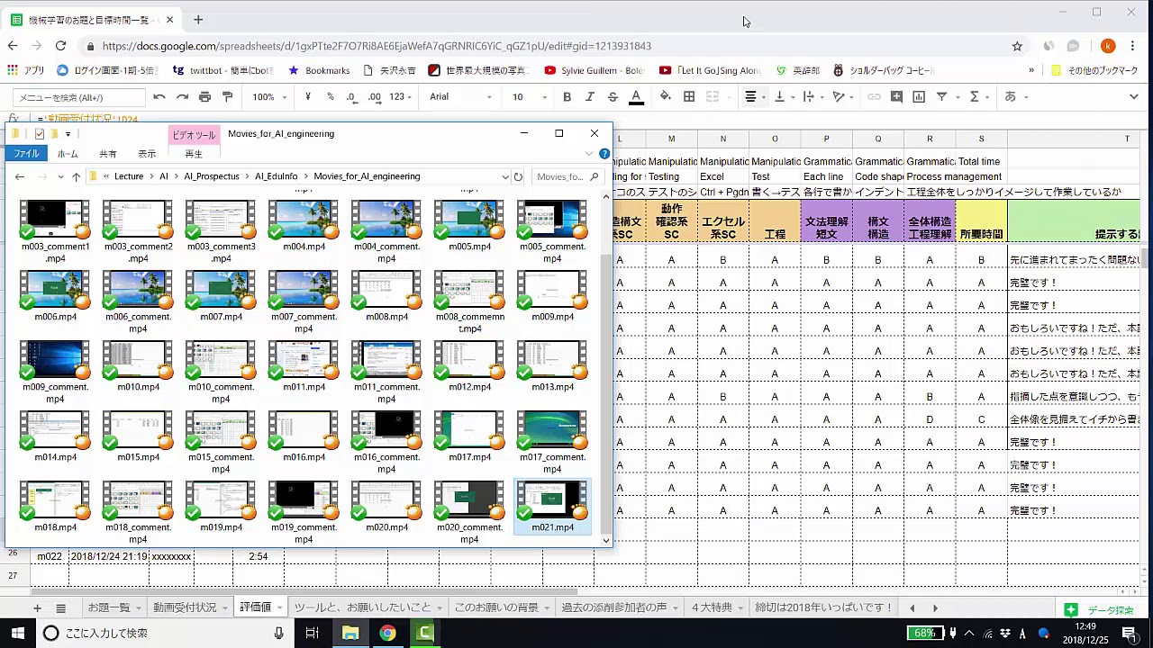Toggle strikethrough formatting

[613, 97]
